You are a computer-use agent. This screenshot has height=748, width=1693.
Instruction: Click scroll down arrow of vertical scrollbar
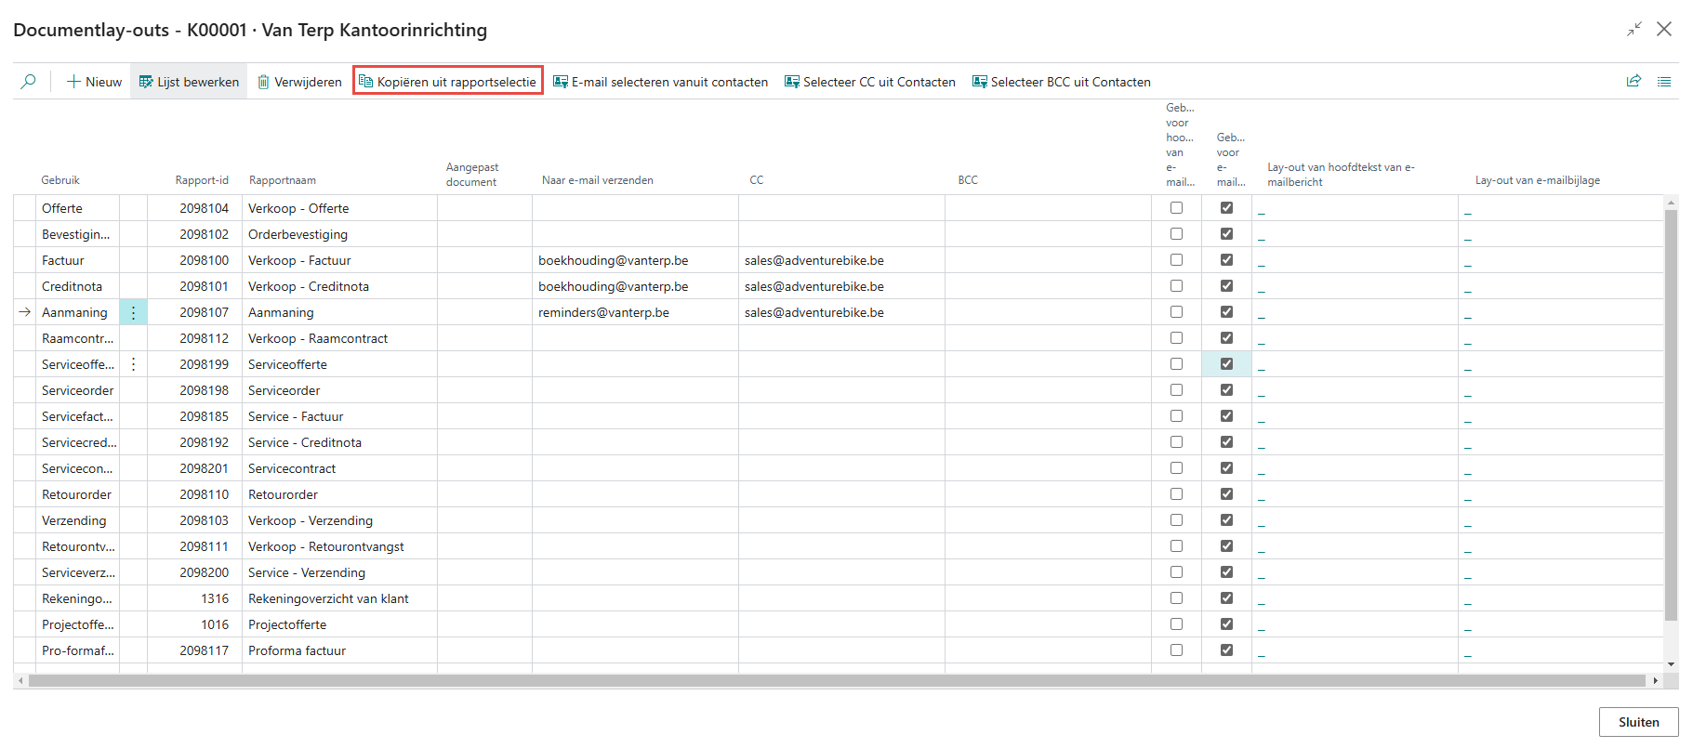tap(1671, 664)
